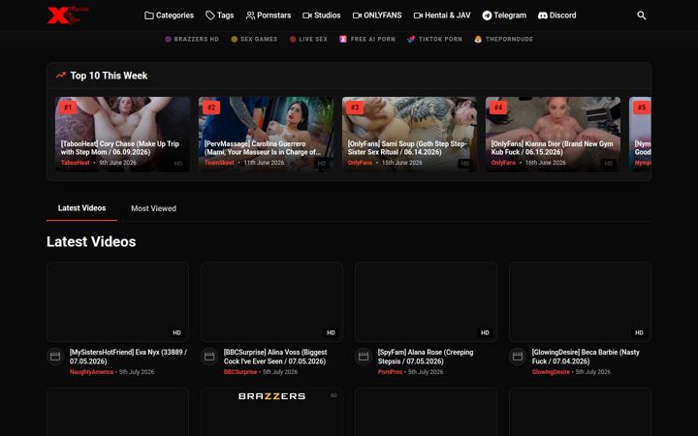Viewport: 698px width, 436px height.
Task: Open the #2 ranked Top 10 thumbnail
Action: tap(266, 134)
